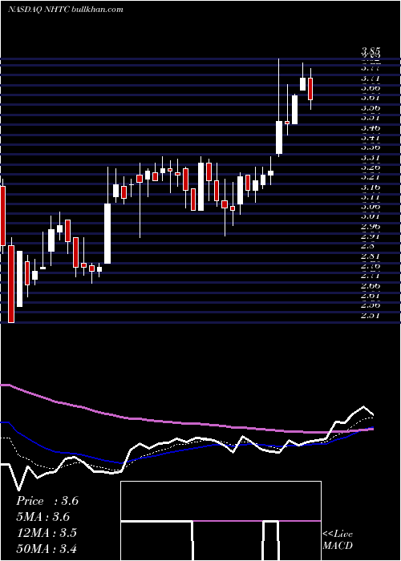This screenshot has width=401, height=561.
Task: Click the 3.31 price axis label
Action: pyautogui.click(x=371, y=157)
